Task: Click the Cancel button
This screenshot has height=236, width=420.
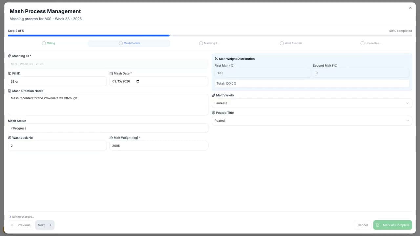Action: 363,225
